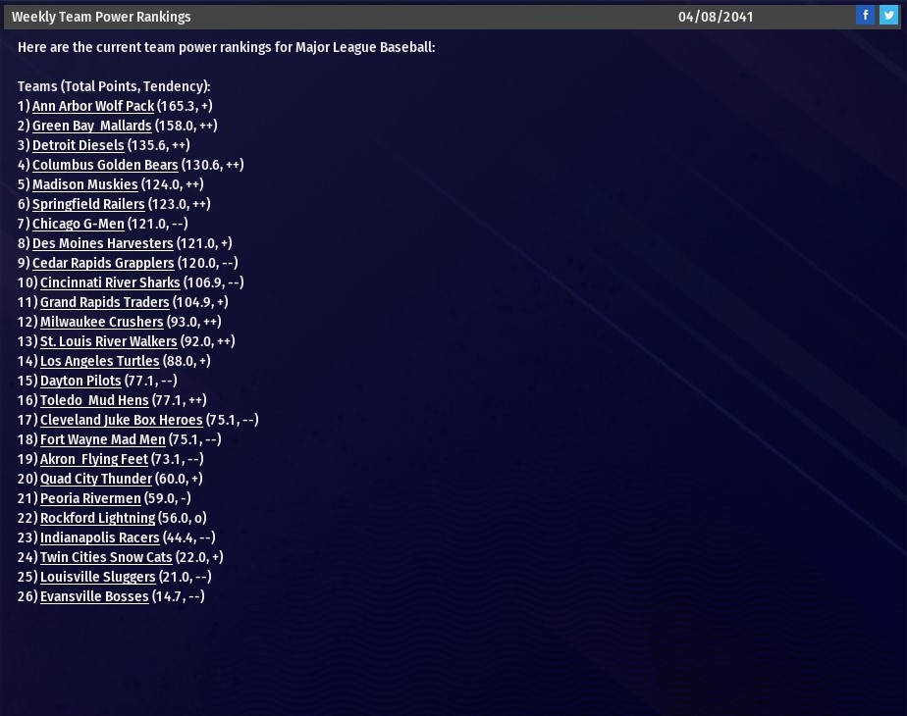Select the Cincinnati River Sharks link
This screenshot has height=716, width=907.
point(110,283)
